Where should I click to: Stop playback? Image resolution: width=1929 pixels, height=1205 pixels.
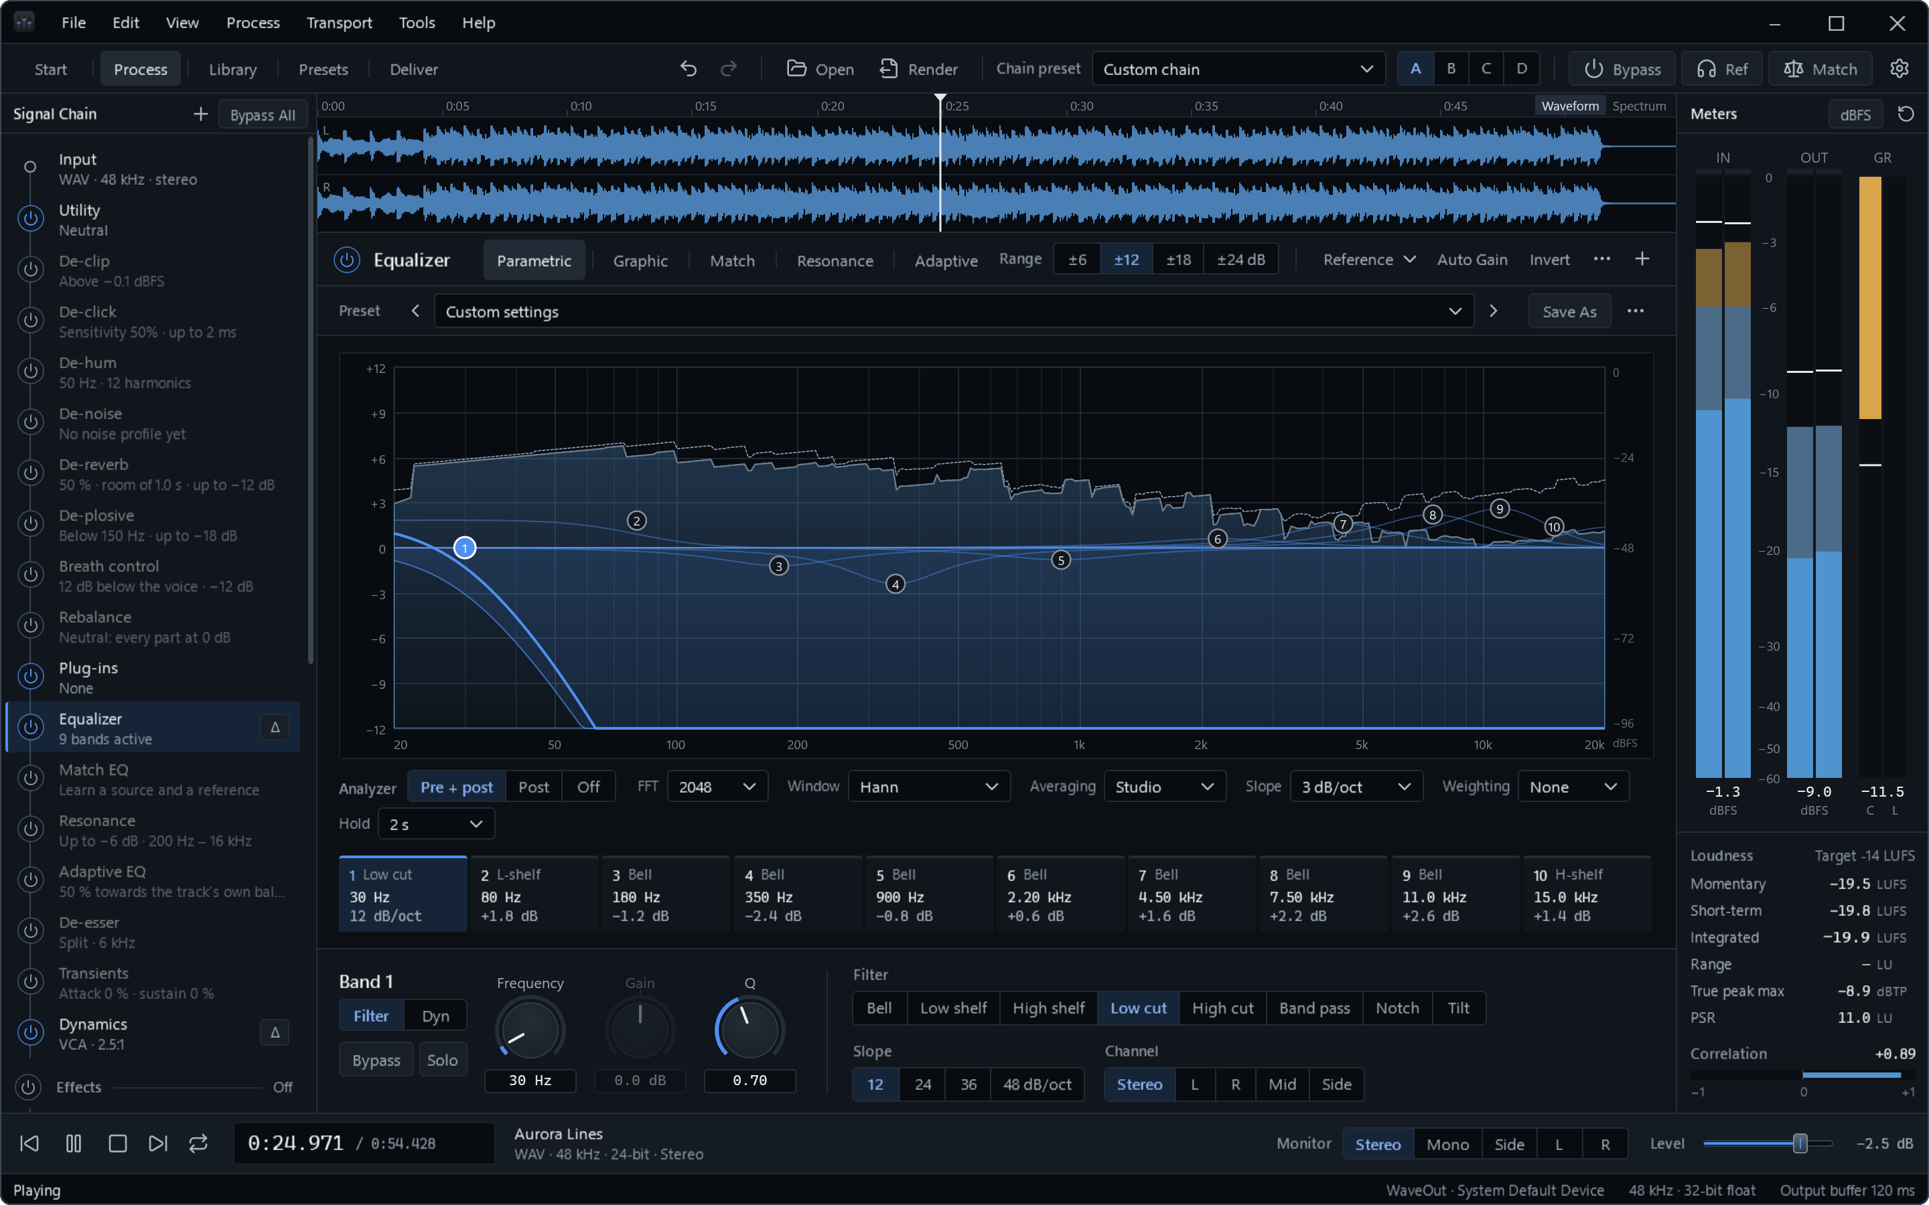point(117,1143)
